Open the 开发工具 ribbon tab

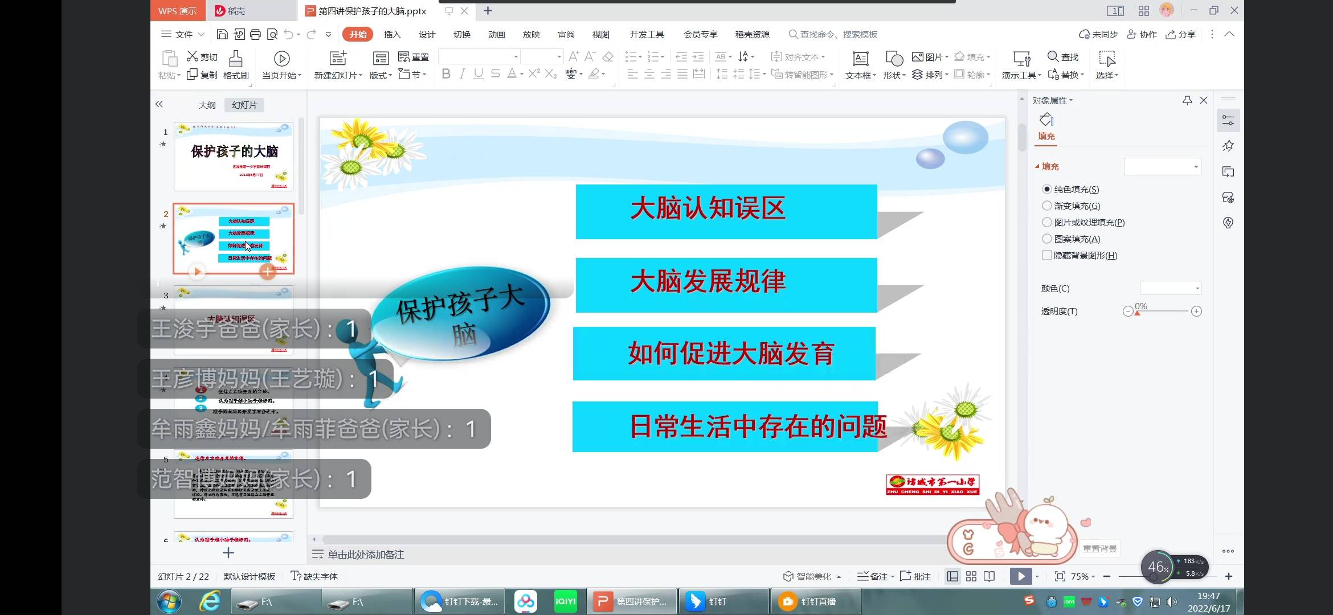click(647, 34)
